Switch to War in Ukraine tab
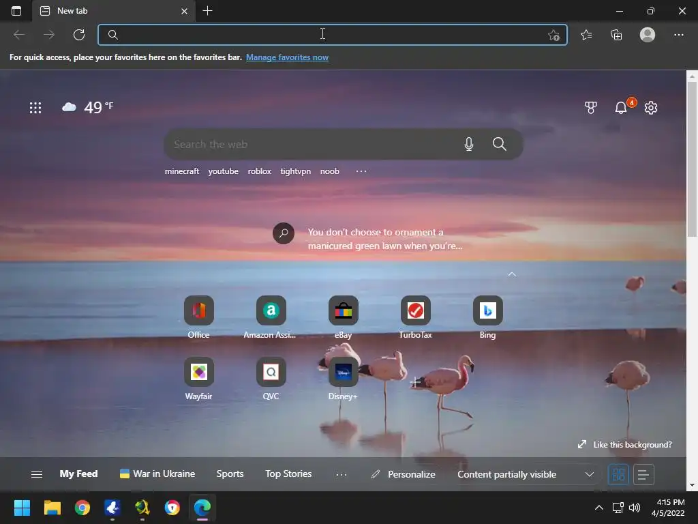 point(157,474)
